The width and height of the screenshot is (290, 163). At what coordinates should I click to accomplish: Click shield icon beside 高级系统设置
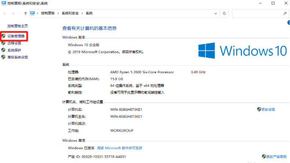pyautogui.click(x=3, y=57)
